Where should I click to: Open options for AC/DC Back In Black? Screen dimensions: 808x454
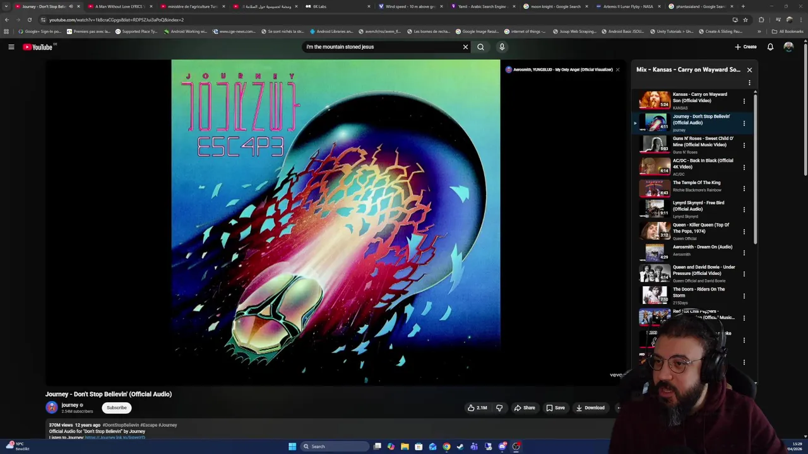pos(744,167)
